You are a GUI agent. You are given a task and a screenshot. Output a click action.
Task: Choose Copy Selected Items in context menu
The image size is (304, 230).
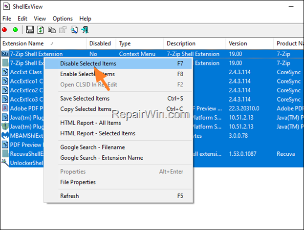click(x=118, y=109)
